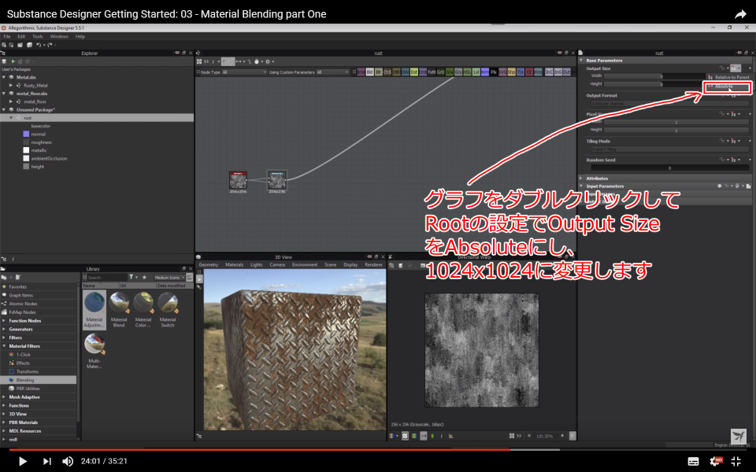Image resolution: width=756 pixels, height=472 pixels.
Task: Collapse the Base Parameters section
Action: coord(581,61)
